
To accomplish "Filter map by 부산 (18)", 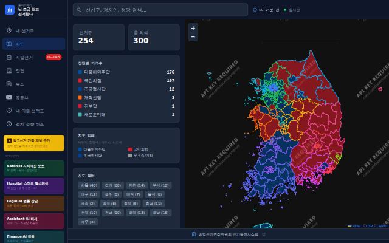I will click(x=160, y=185).
